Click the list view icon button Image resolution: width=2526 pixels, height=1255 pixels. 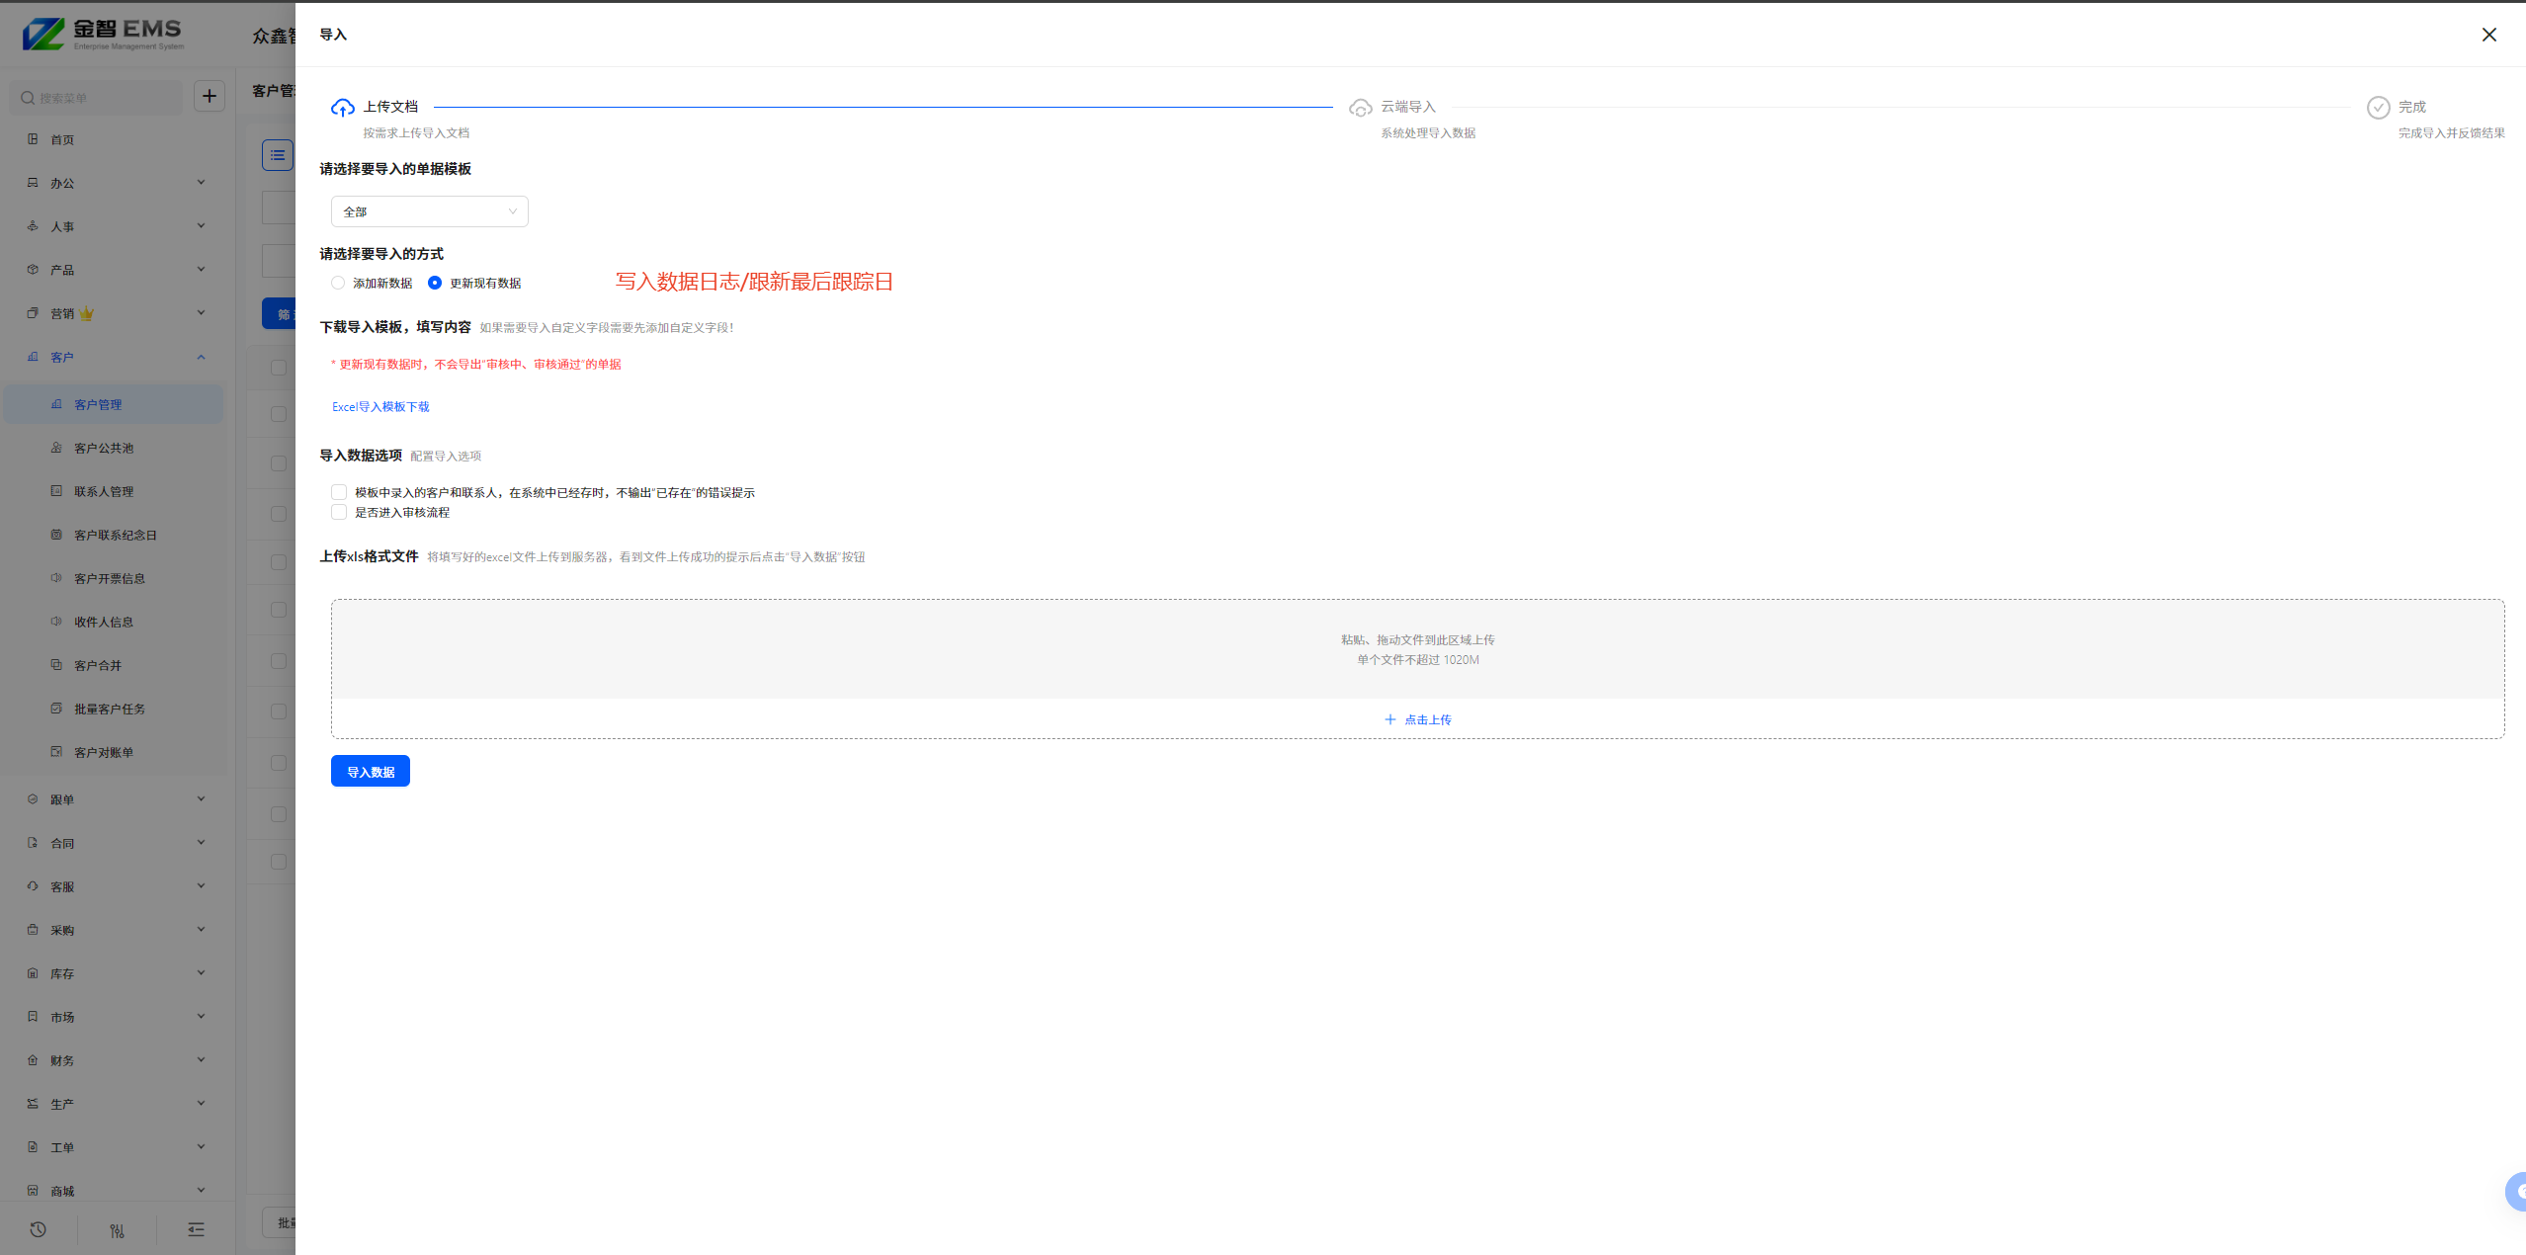coord(278,155)
